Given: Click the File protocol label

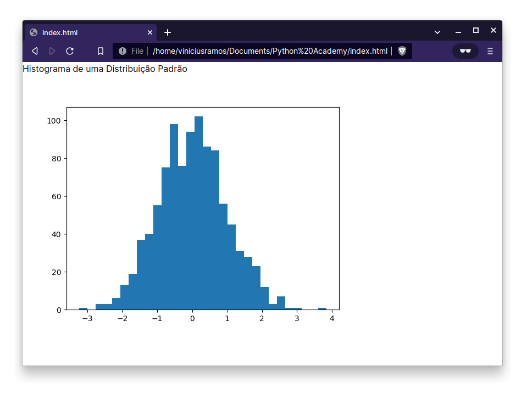Looking at the screenshot, I should tap(137, 51).
